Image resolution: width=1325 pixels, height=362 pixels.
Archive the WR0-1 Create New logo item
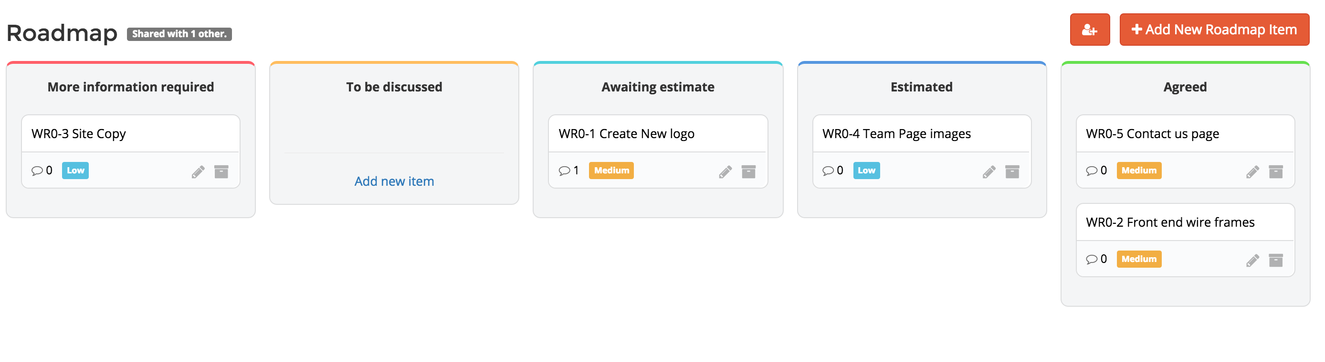tap(748, 171)
